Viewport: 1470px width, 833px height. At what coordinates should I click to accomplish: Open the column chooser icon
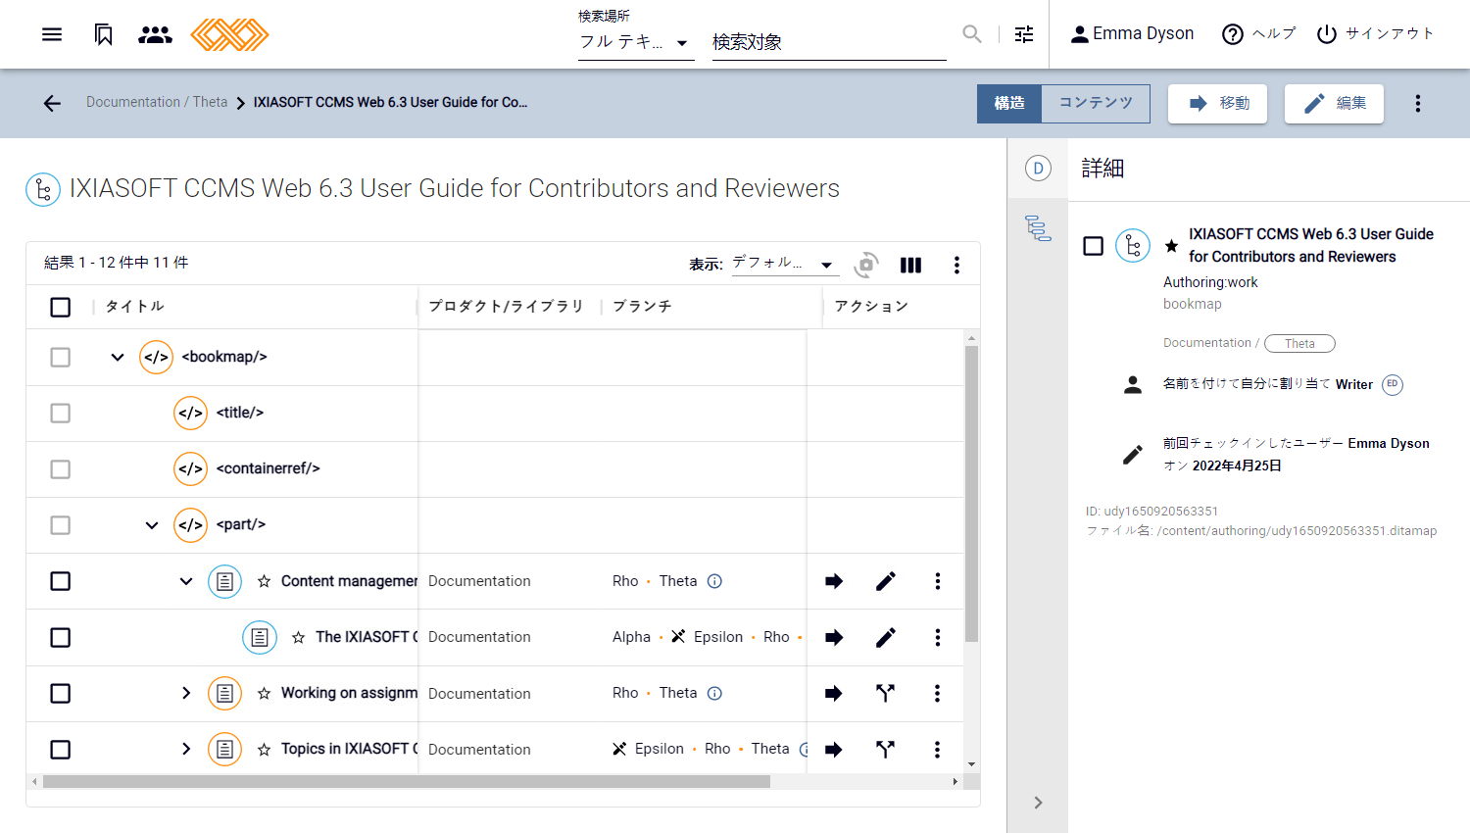[x=911, y=265]
